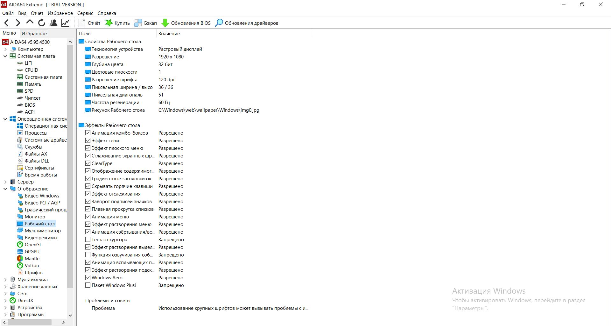Click the up-level arrow toolbar icon
The image size is (611, 326).
(x=30, y=23)
